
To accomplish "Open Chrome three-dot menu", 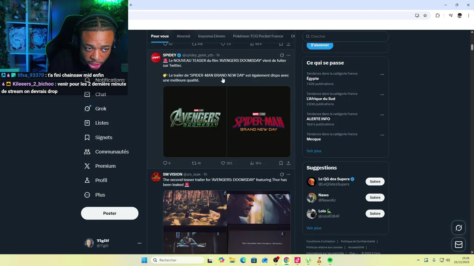I will [x=469, y=16].
